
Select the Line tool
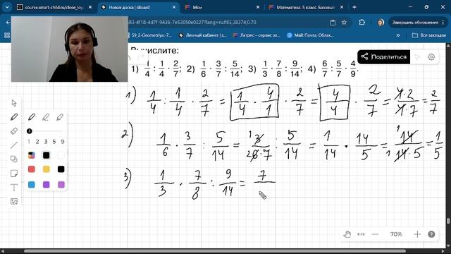point(14,145)
